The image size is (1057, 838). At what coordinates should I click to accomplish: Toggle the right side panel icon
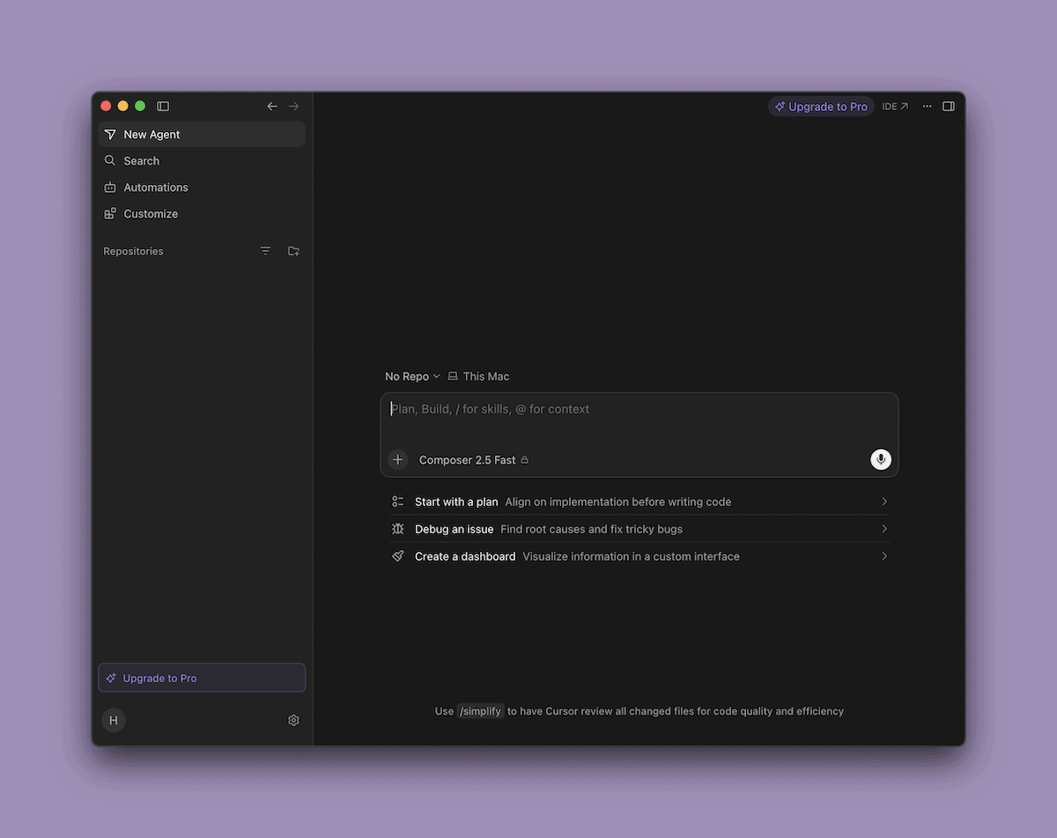(949, 107)
